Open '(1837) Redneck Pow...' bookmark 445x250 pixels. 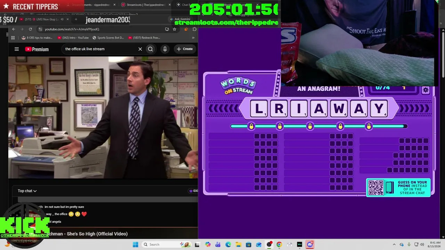[x=144, y=37]
